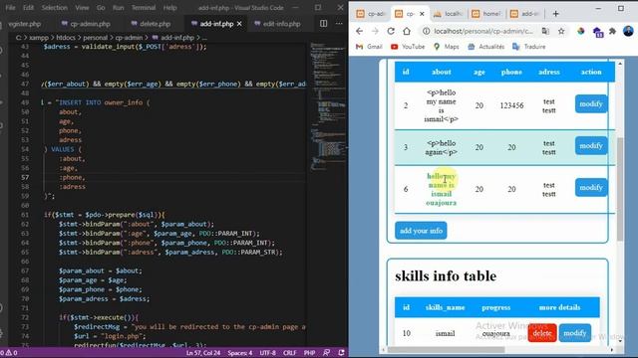Click modify button for row id 6

pos(591,188)
